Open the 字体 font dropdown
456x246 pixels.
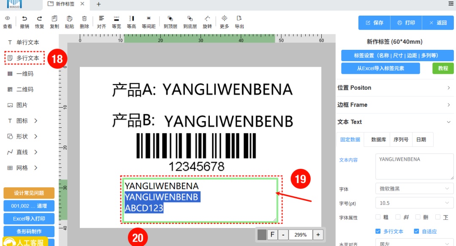pyautogui.click(x=415, y=189)
